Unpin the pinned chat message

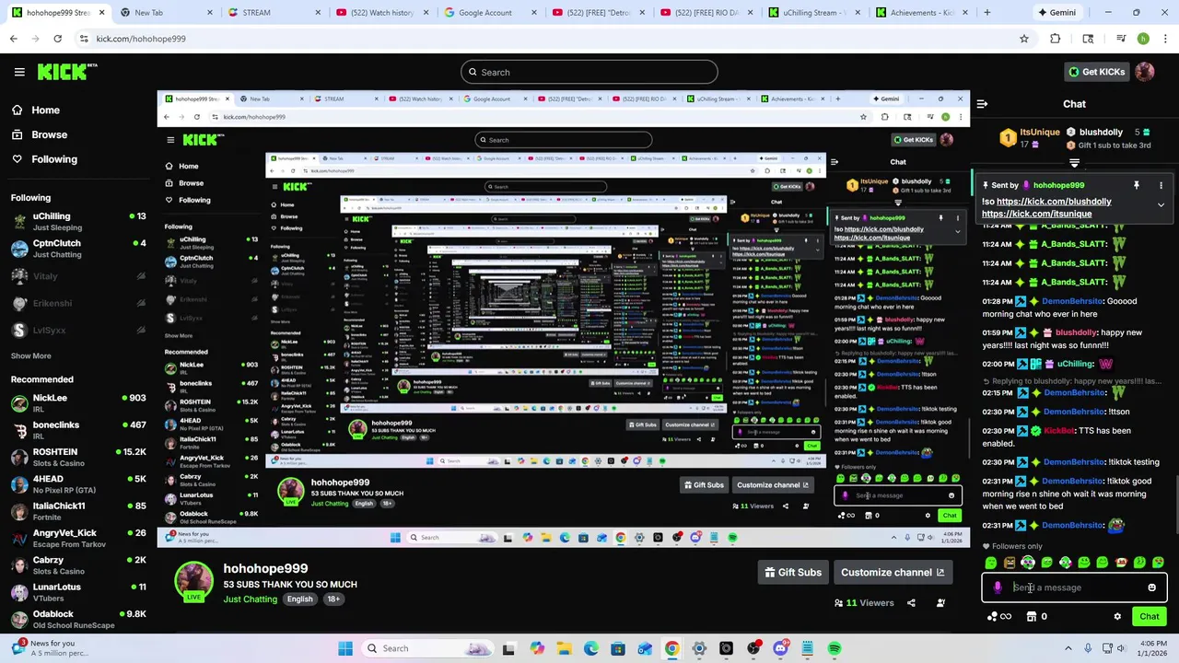(1136, 185)
